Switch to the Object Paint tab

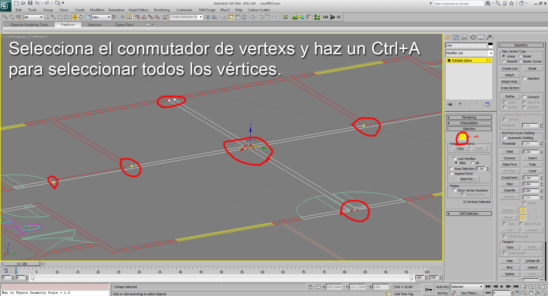(x=124, y=25)
